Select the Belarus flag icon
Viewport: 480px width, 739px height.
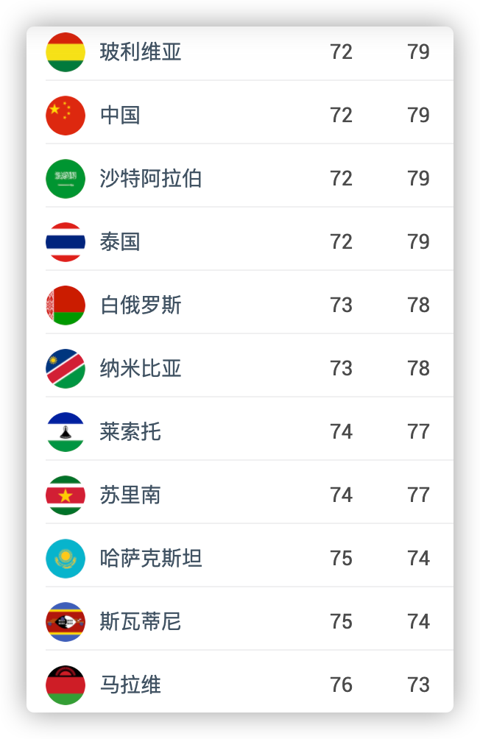(x=66, y=305)
